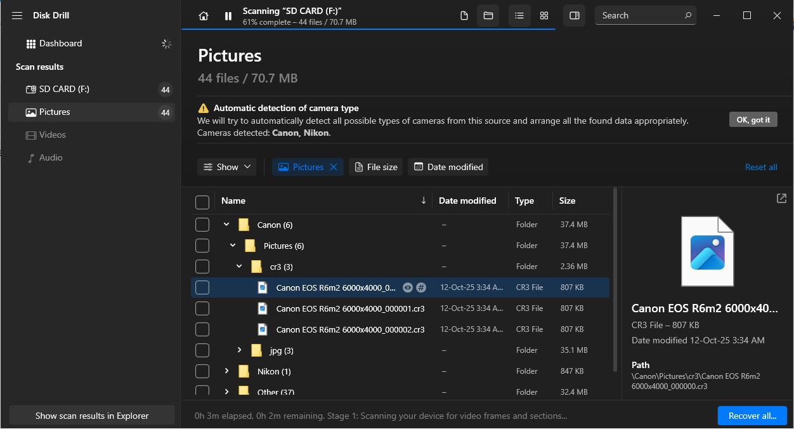Open the Show filter dropdown
Viewport: 794px width, 429px height.
(226, 167)
